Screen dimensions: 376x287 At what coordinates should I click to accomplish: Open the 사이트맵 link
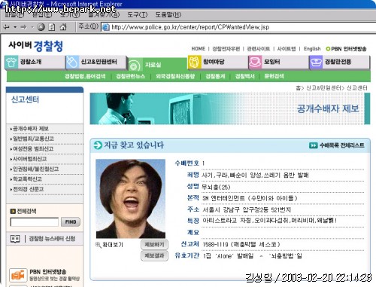point(287,49)
